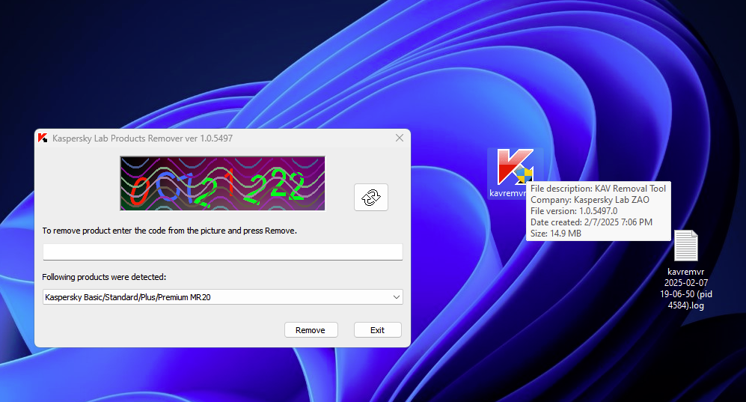Click 'File description: KAV Removal Tool' line
The width and height of the screenshot is (746, 402).
598,189
